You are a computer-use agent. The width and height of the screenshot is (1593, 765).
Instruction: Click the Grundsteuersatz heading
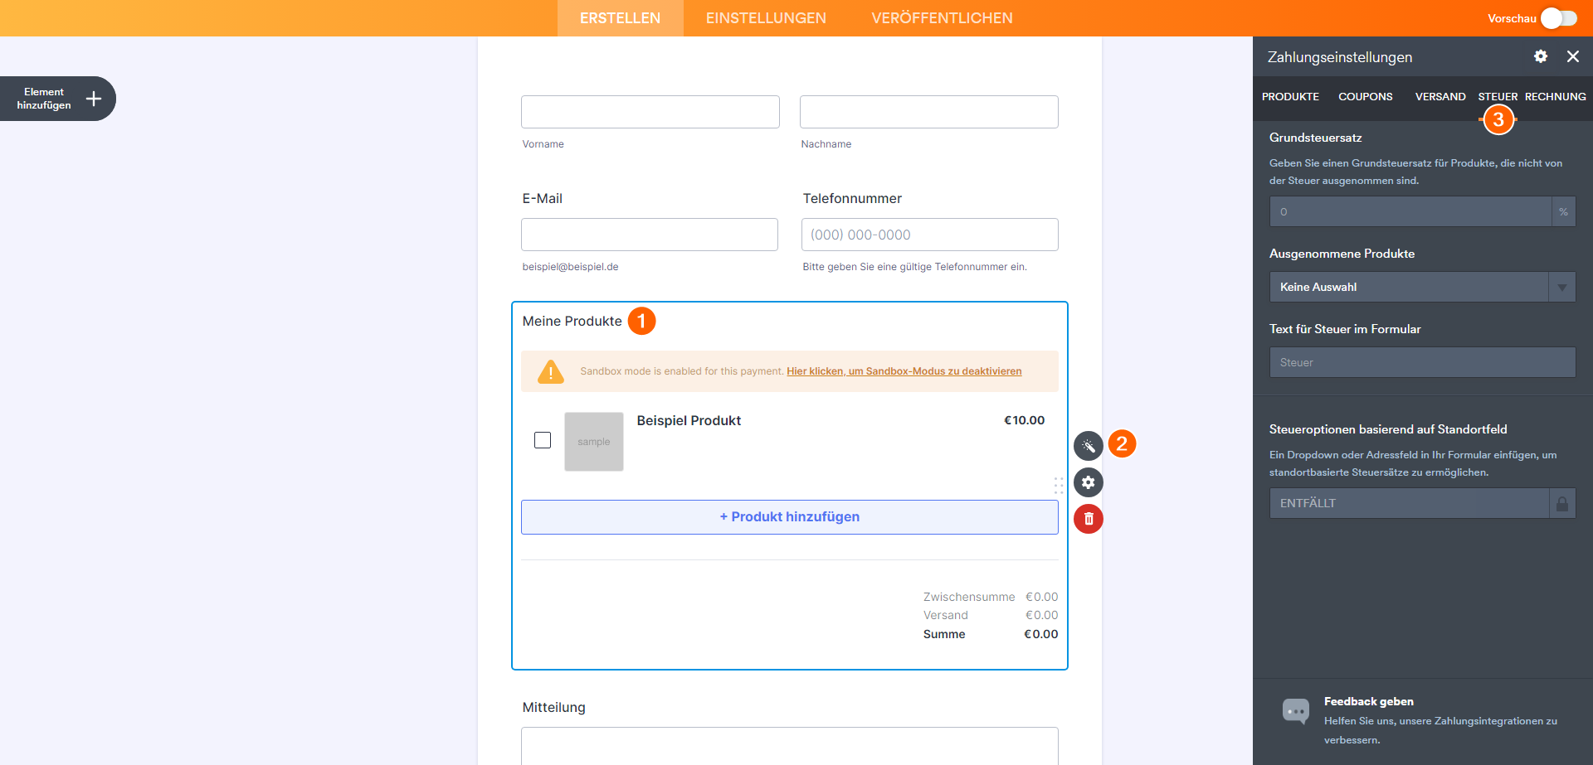pos(1316,138)
